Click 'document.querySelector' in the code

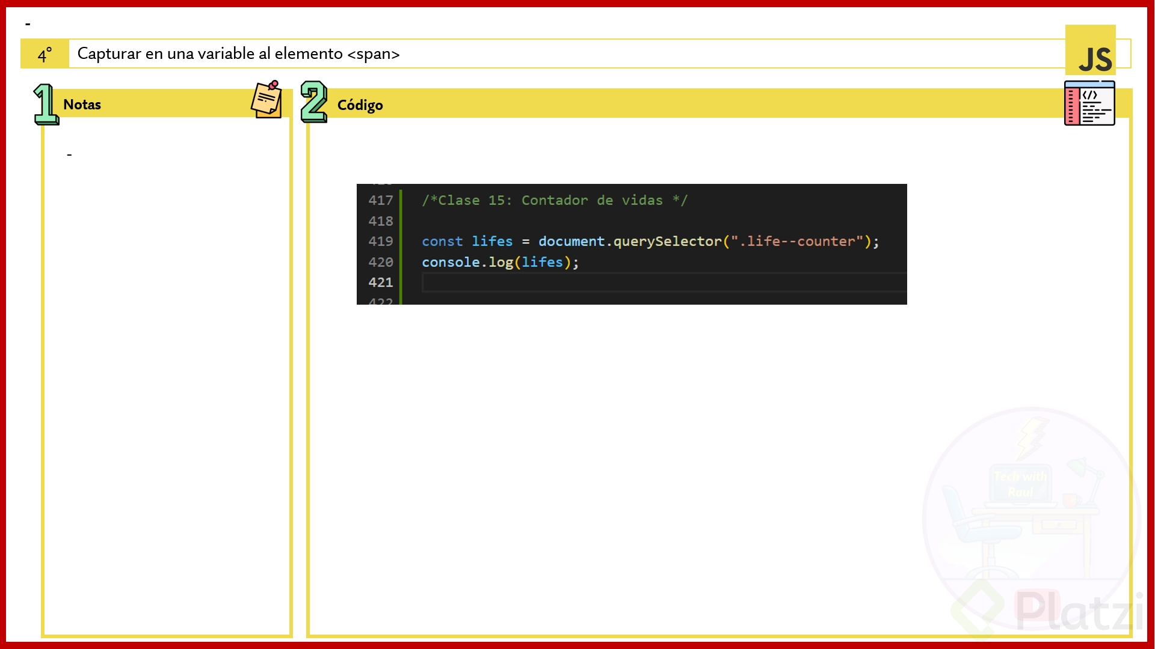click(x=630, y=242)
